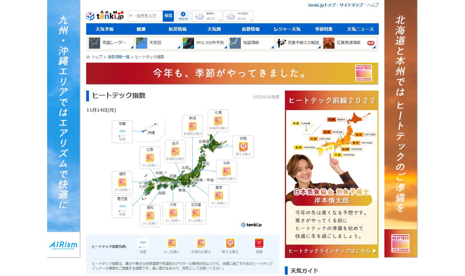Focus the 住所を入力 address search field
Image resolution: width=465 pixels, height=276 pixels.
click(145, 16)
